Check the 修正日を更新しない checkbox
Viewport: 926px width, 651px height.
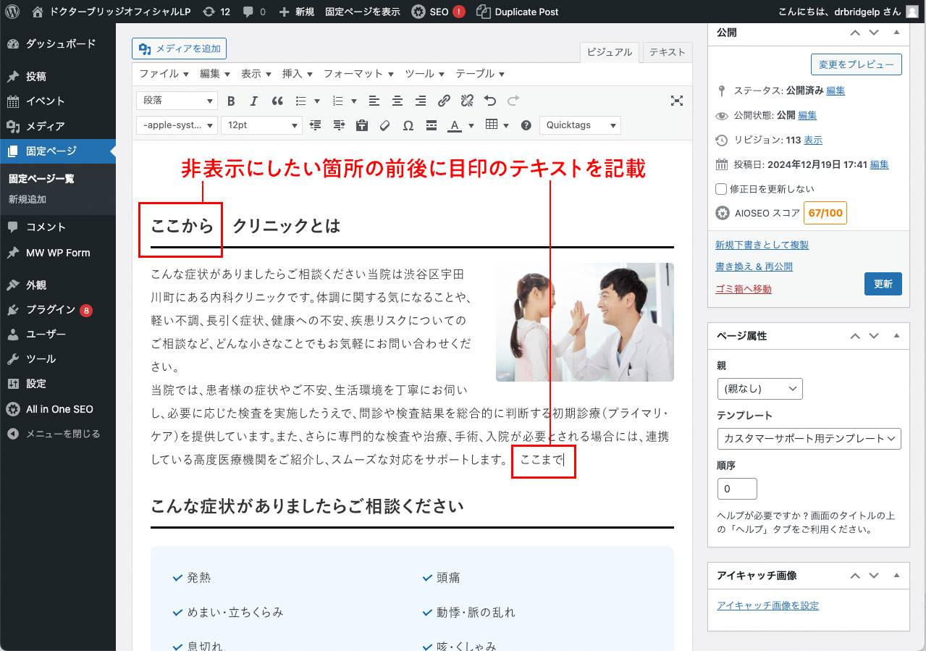point(721,189)
